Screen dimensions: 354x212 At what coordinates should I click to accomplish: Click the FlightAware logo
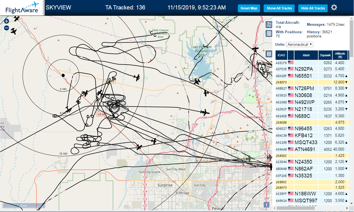click(x=22, y=8)
